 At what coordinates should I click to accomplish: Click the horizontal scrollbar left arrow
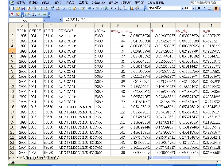(x=150, y=158)
